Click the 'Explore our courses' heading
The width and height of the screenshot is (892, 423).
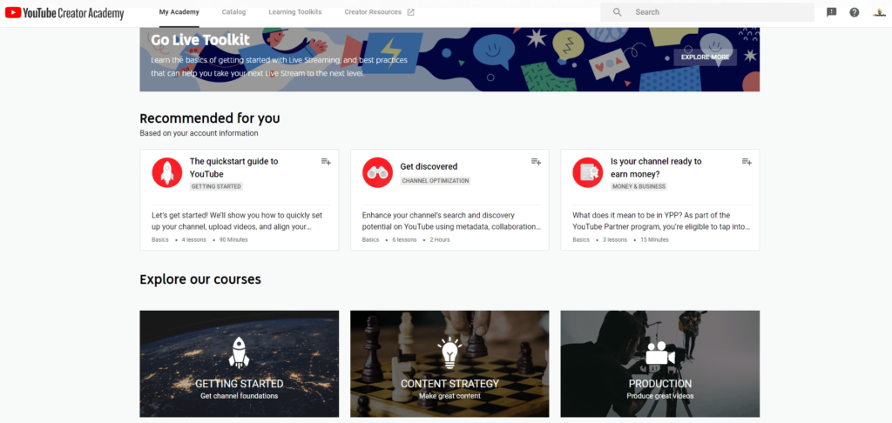200,279
